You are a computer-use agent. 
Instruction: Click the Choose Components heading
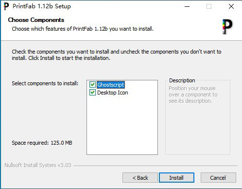click(x=36, y=20)
